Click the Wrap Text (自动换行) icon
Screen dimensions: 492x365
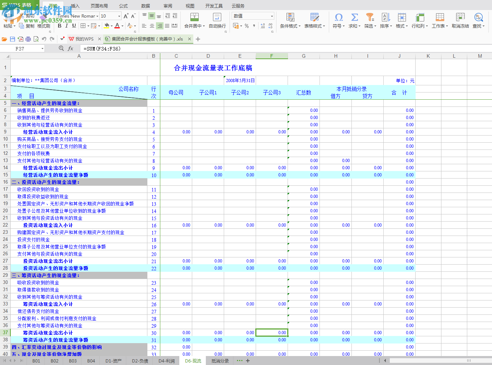pos(217,17)
